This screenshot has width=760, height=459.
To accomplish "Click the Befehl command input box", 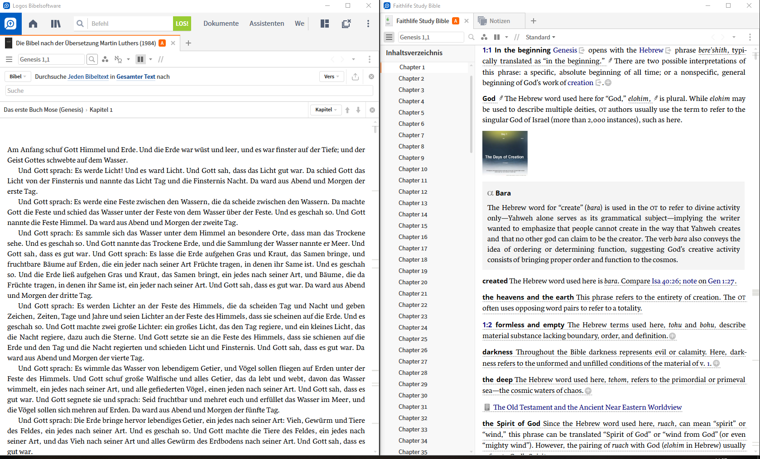I will [x=130, y=24].
